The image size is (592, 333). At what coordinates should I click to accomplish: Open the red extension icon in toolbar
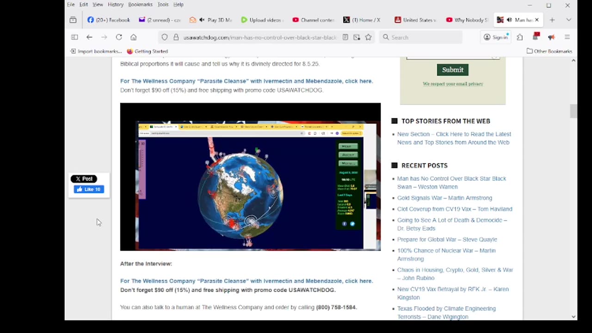(x=536, y=37)
